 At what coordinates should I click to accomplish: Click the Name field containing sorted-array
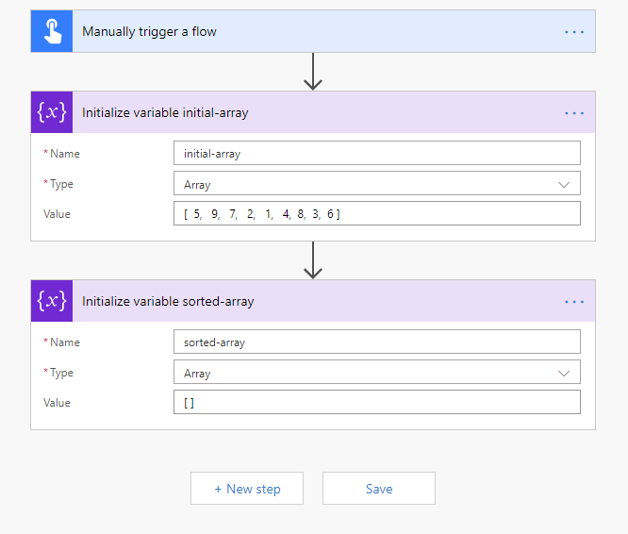376,342
